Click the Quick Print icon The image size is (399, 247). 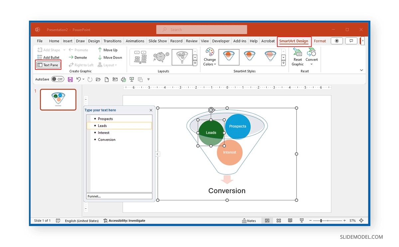coord(123,79)
